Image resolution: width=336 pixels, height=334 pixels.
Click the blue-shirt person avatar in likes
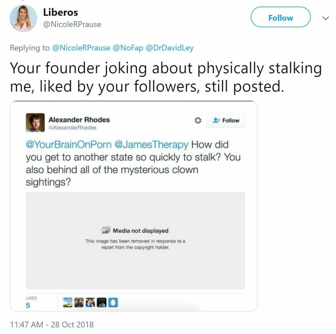point(90,303)
